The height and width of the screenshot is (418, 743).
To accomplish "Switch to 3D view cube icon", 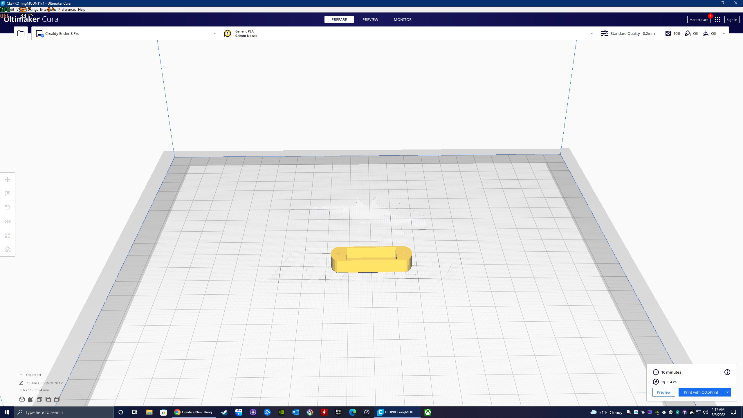I will click(x=22, y=399).
